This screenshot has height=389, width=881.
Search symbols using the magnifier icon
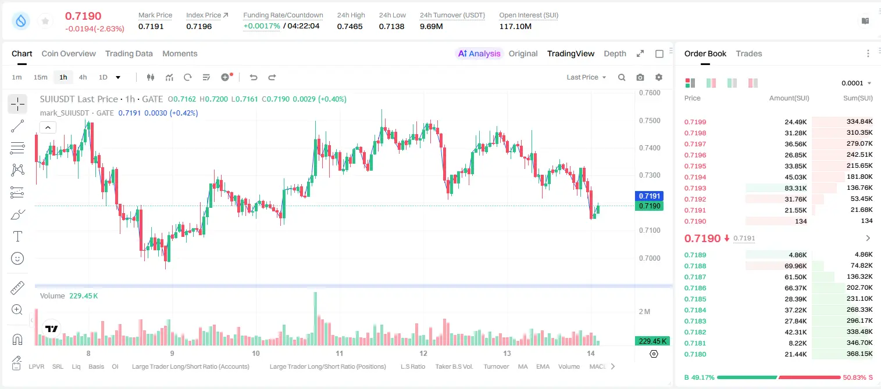(622, 77)
